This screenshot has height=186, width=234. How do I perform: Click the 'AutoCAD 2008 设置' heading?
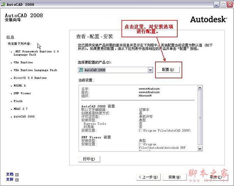click(x=98, y=106)
